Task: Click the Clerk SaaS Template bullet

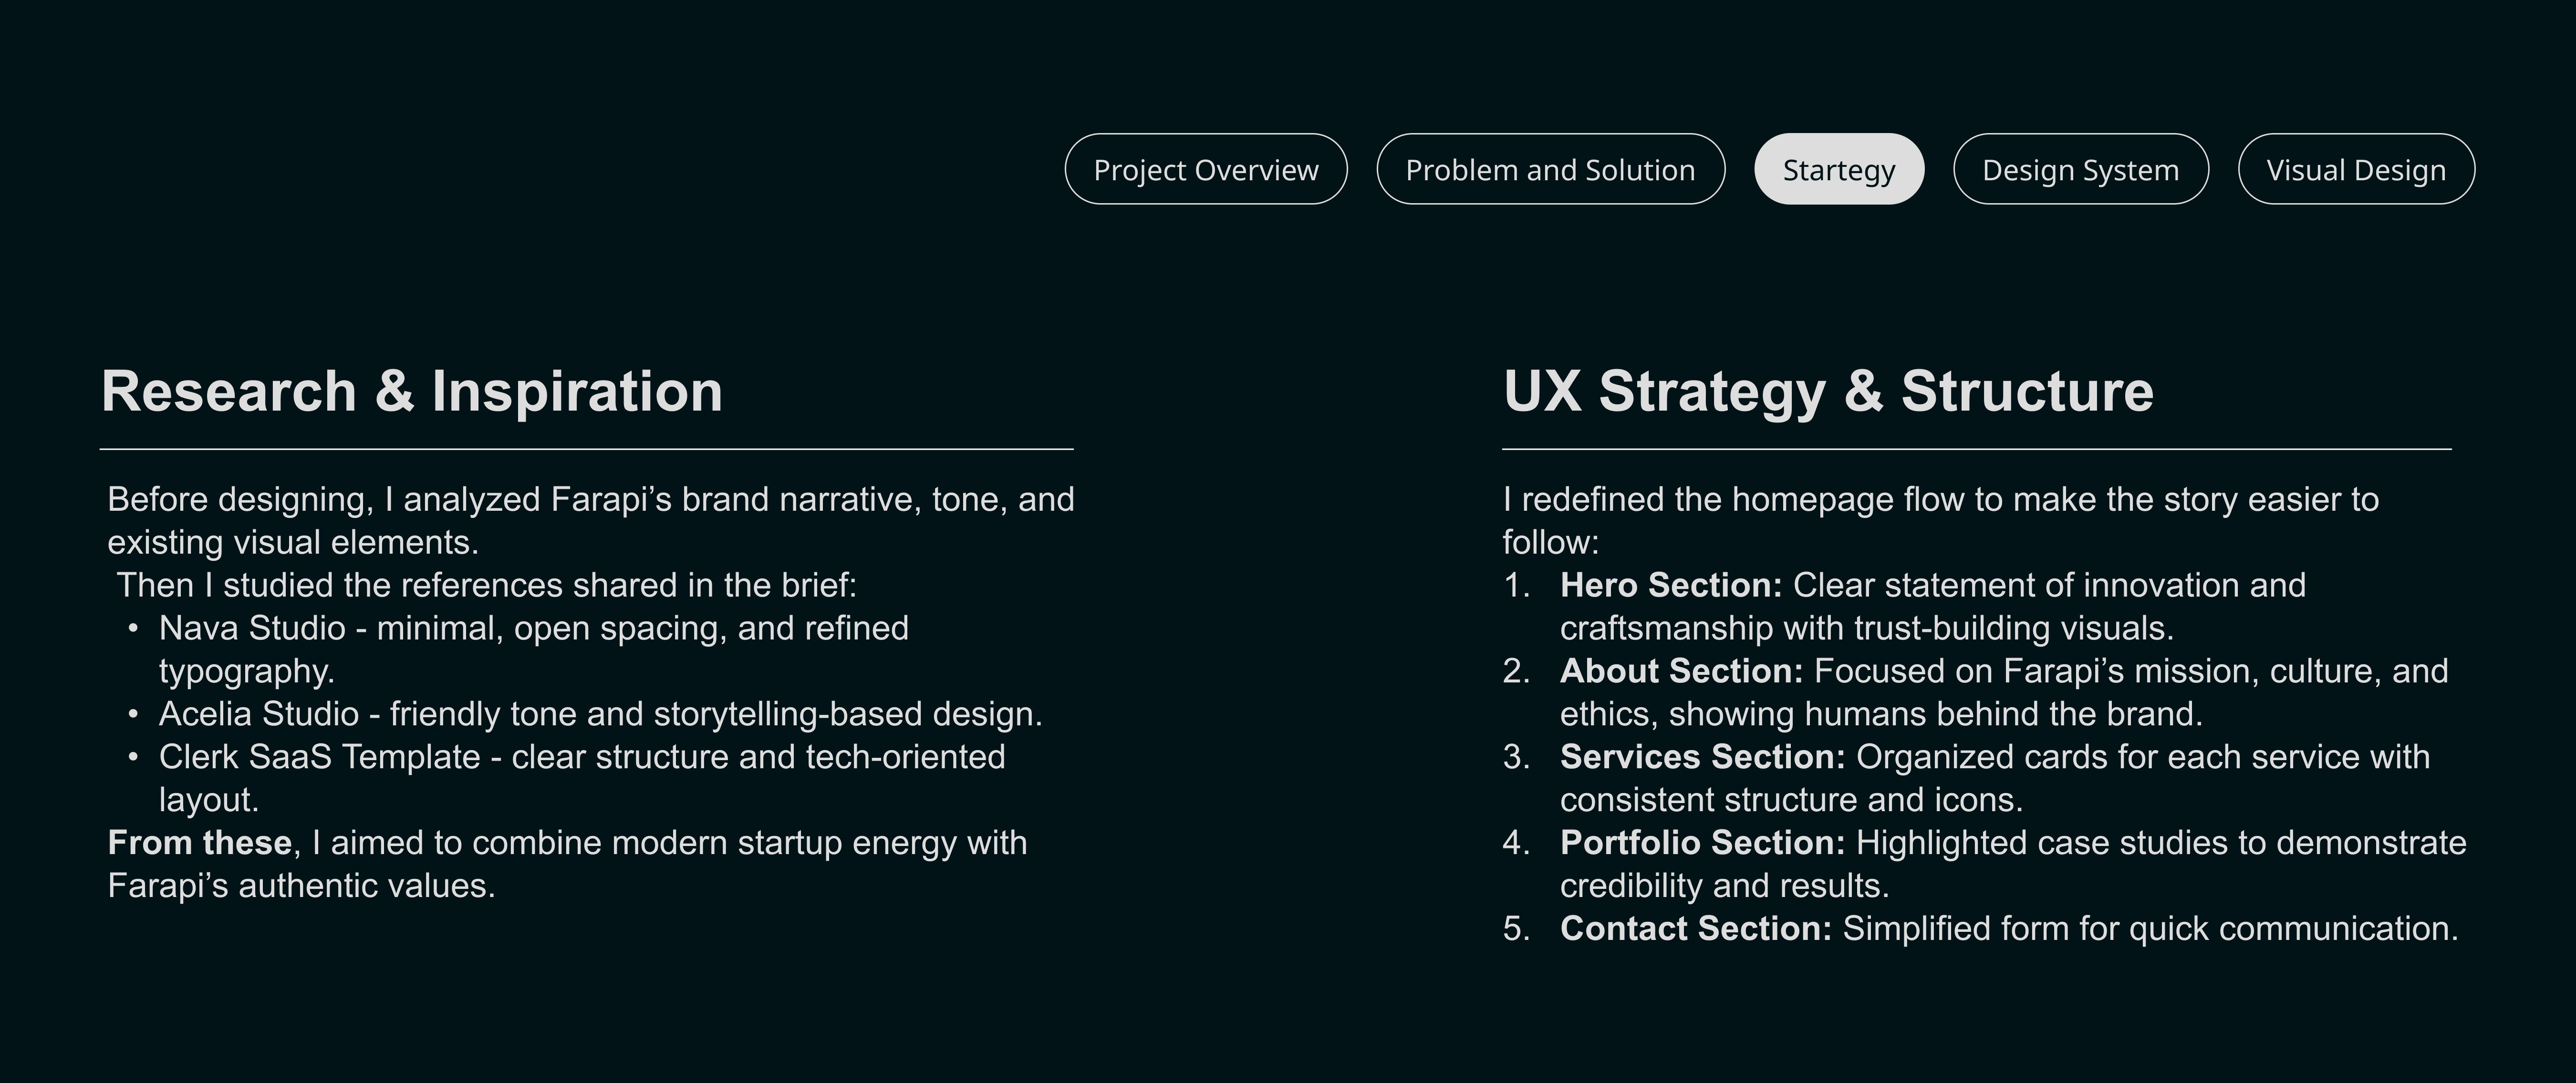Action: coord(581,757)
